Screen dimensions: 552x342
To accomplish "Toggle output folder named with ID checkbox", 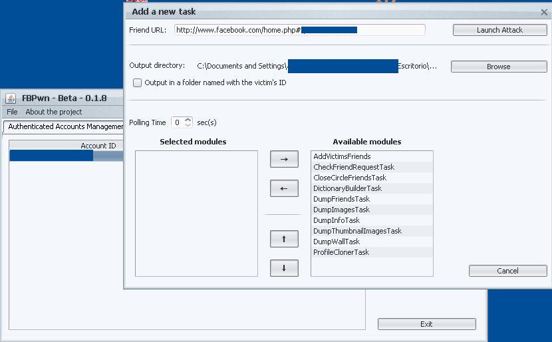I will coord(138,83).
